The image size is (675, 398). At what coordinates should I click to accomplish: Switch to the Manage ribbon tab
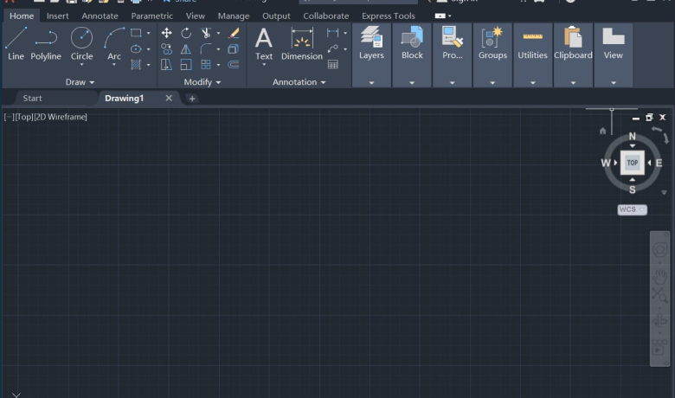click(234, 16)
